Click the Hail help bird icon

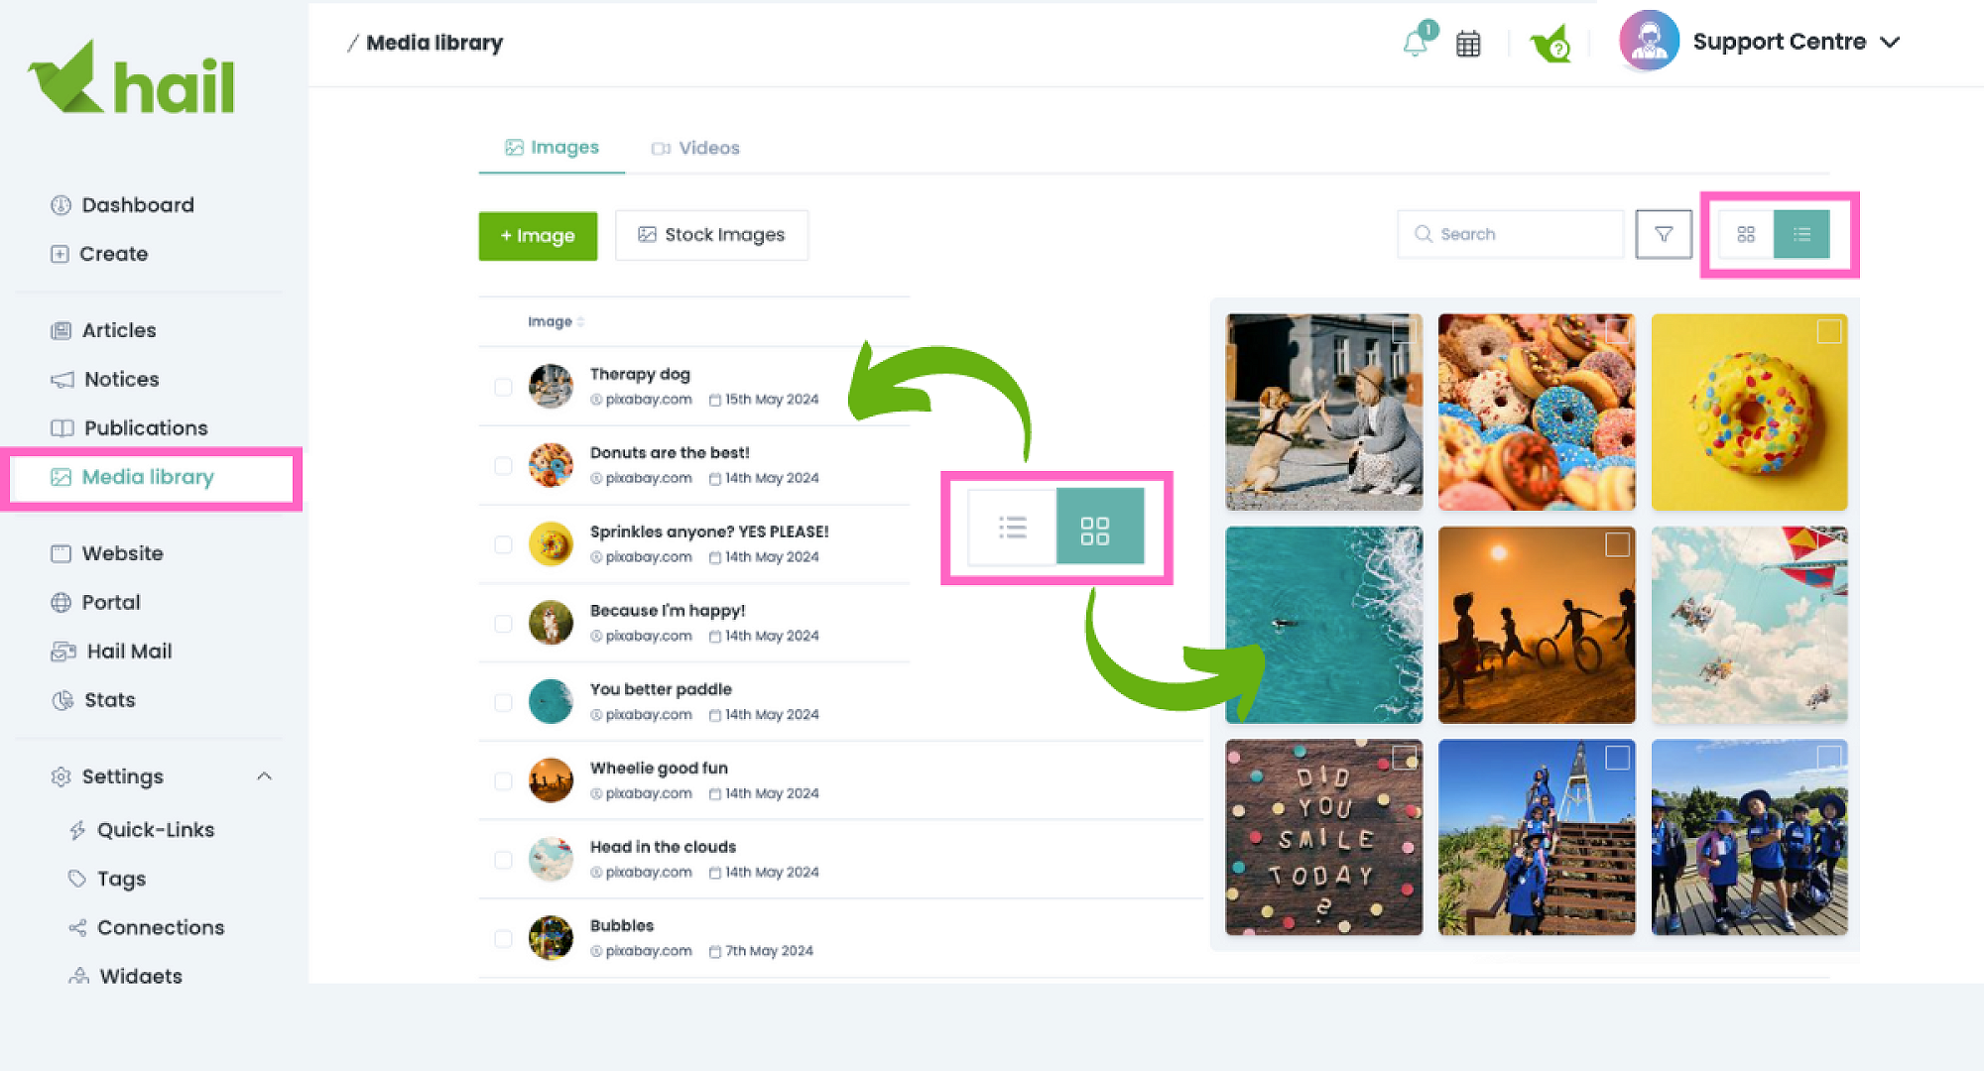coord(1550,44)
